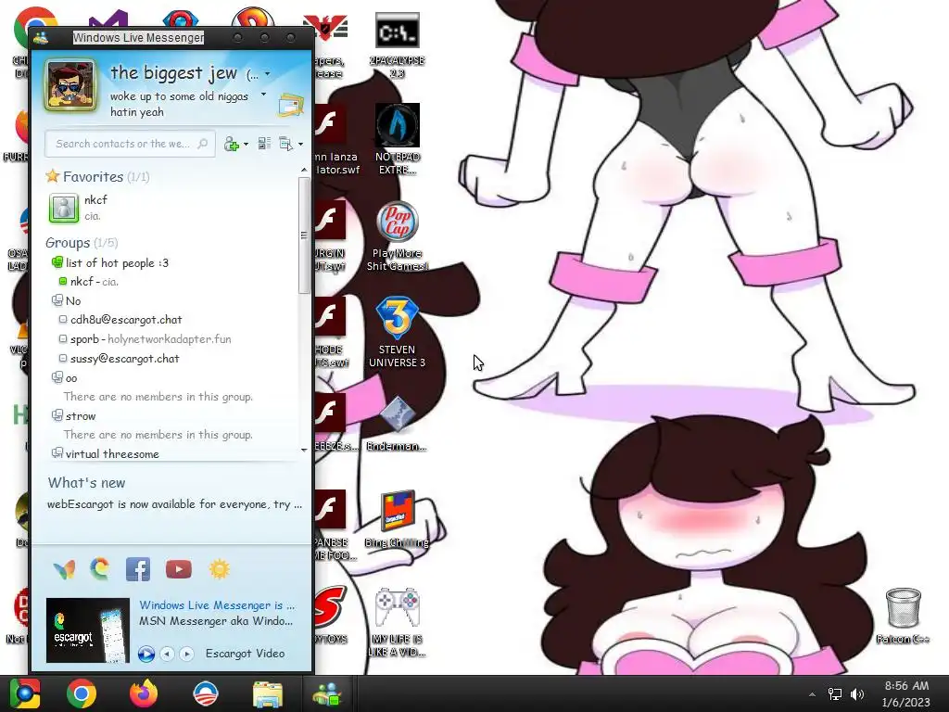Click the volume speaker tray icon
The height and width of the screenshot is (712, 949).
pos(857,694)
